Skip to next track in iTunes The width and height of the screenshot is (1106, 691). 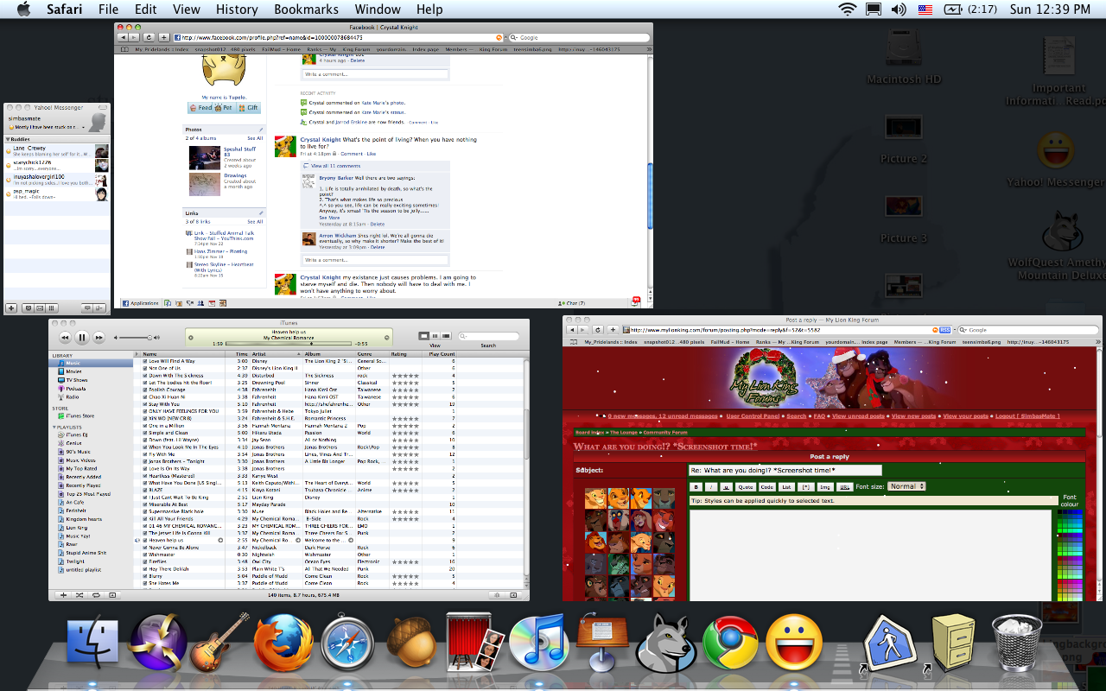click(x=99, y=338)
